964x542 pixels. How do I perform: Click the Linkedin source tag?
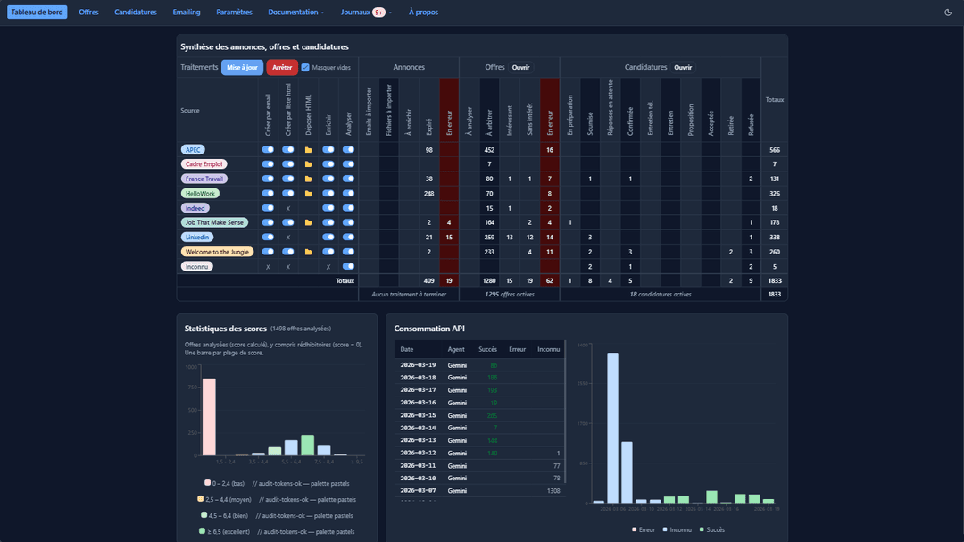(x=197, y=238)
